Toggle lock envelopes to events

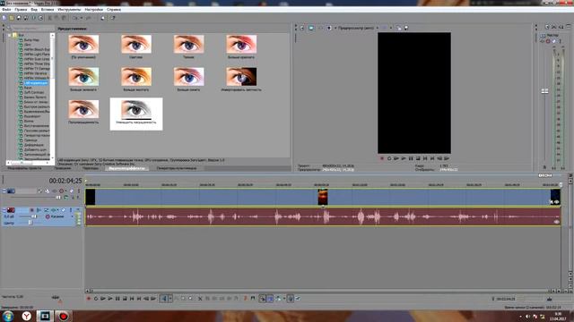[x=291, y=299]
